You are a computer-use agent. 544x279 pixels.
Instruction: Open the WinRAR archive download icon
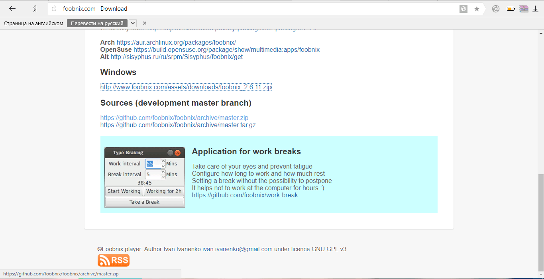click(x=524, y=9)
